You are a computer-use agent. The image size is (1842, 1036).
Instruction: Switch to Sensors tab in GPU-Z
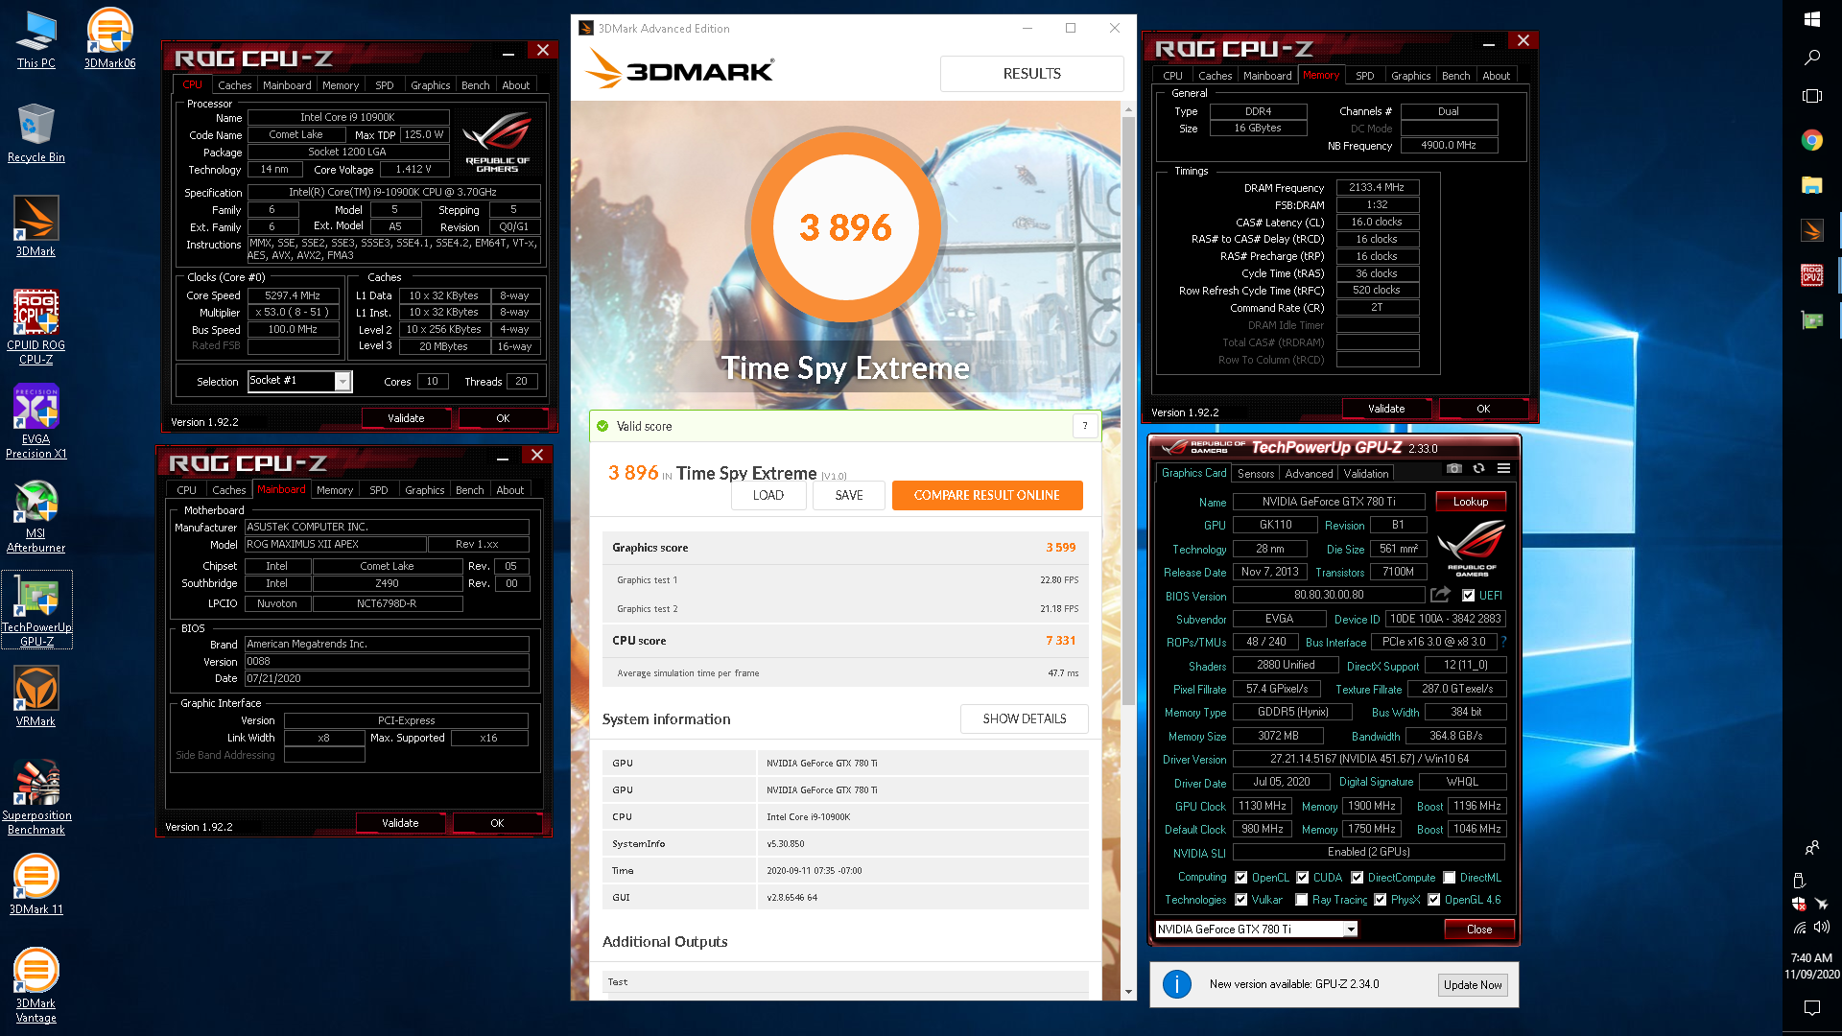tap(1256, 474)
